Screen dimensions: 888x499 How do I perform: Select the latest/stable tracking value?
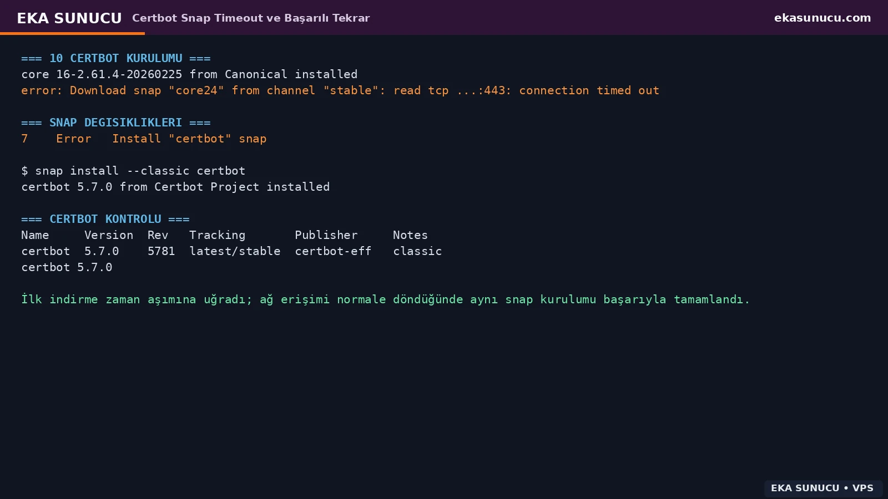click(235, 251)
